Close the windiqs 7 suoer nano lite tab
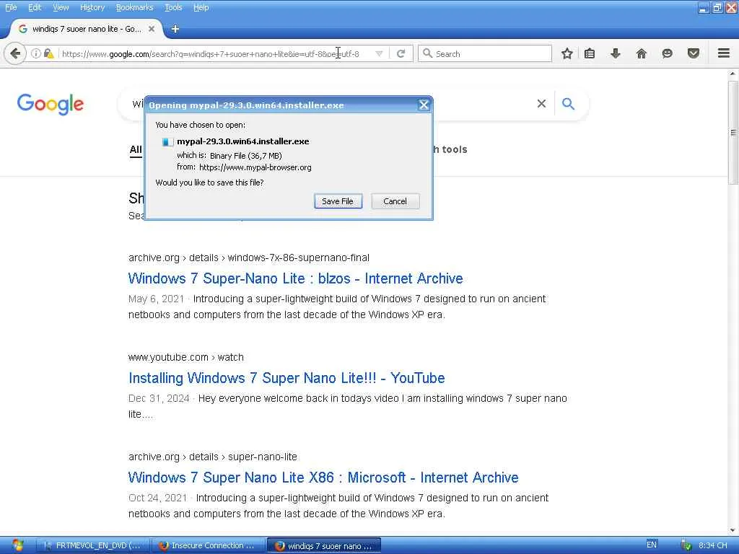739x554 pixels. [152, 29]
